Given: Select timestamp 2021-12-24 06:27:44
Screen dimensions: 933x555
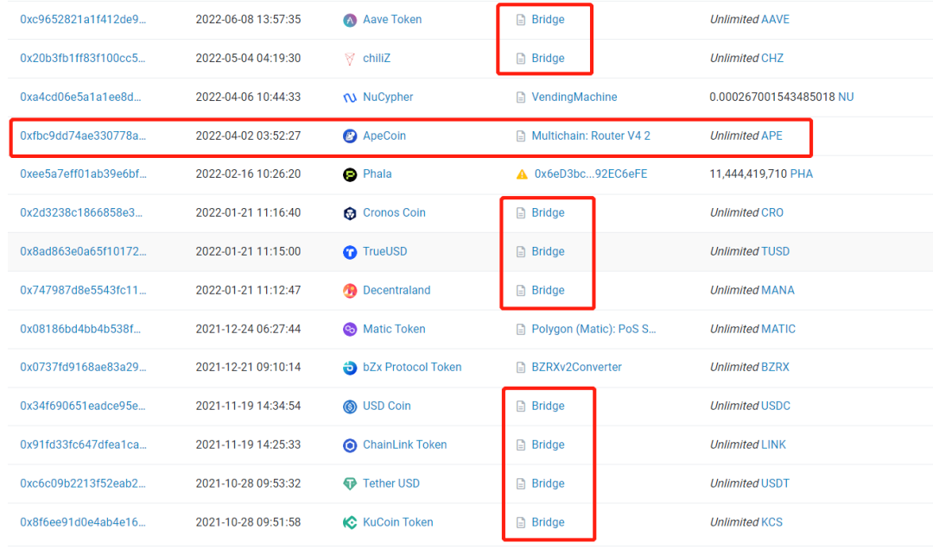Looking at the screenshot, I should point(248,329).
